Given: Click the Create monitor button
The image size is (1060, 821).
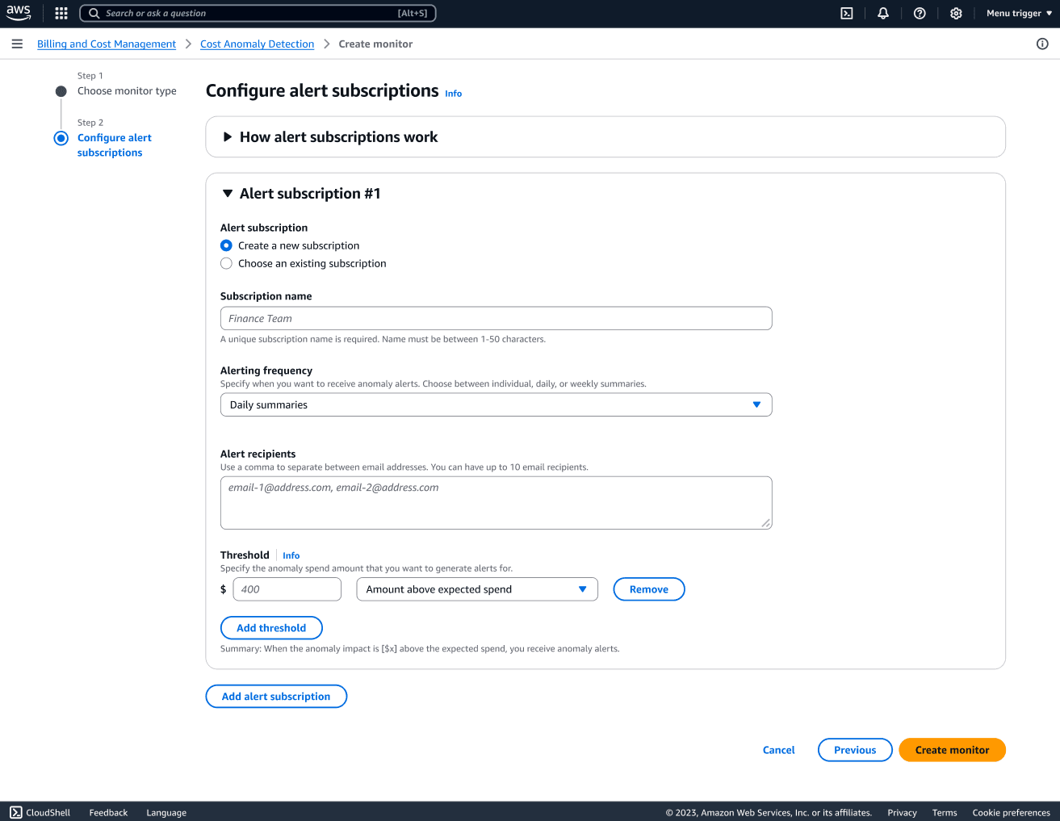Looking at the screenshot, I should (x=952, y=750).
